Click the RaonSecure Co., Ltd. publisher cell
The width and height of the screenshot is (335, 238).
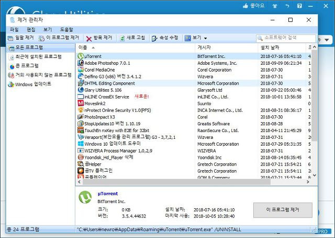[218, 130]
